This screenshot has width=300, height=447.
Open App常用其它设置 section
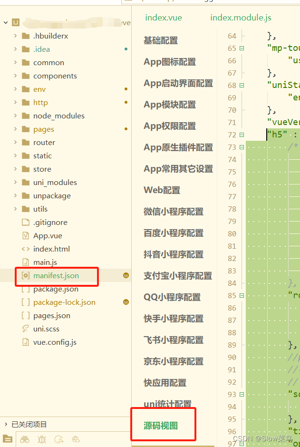(x=178, y=169)
